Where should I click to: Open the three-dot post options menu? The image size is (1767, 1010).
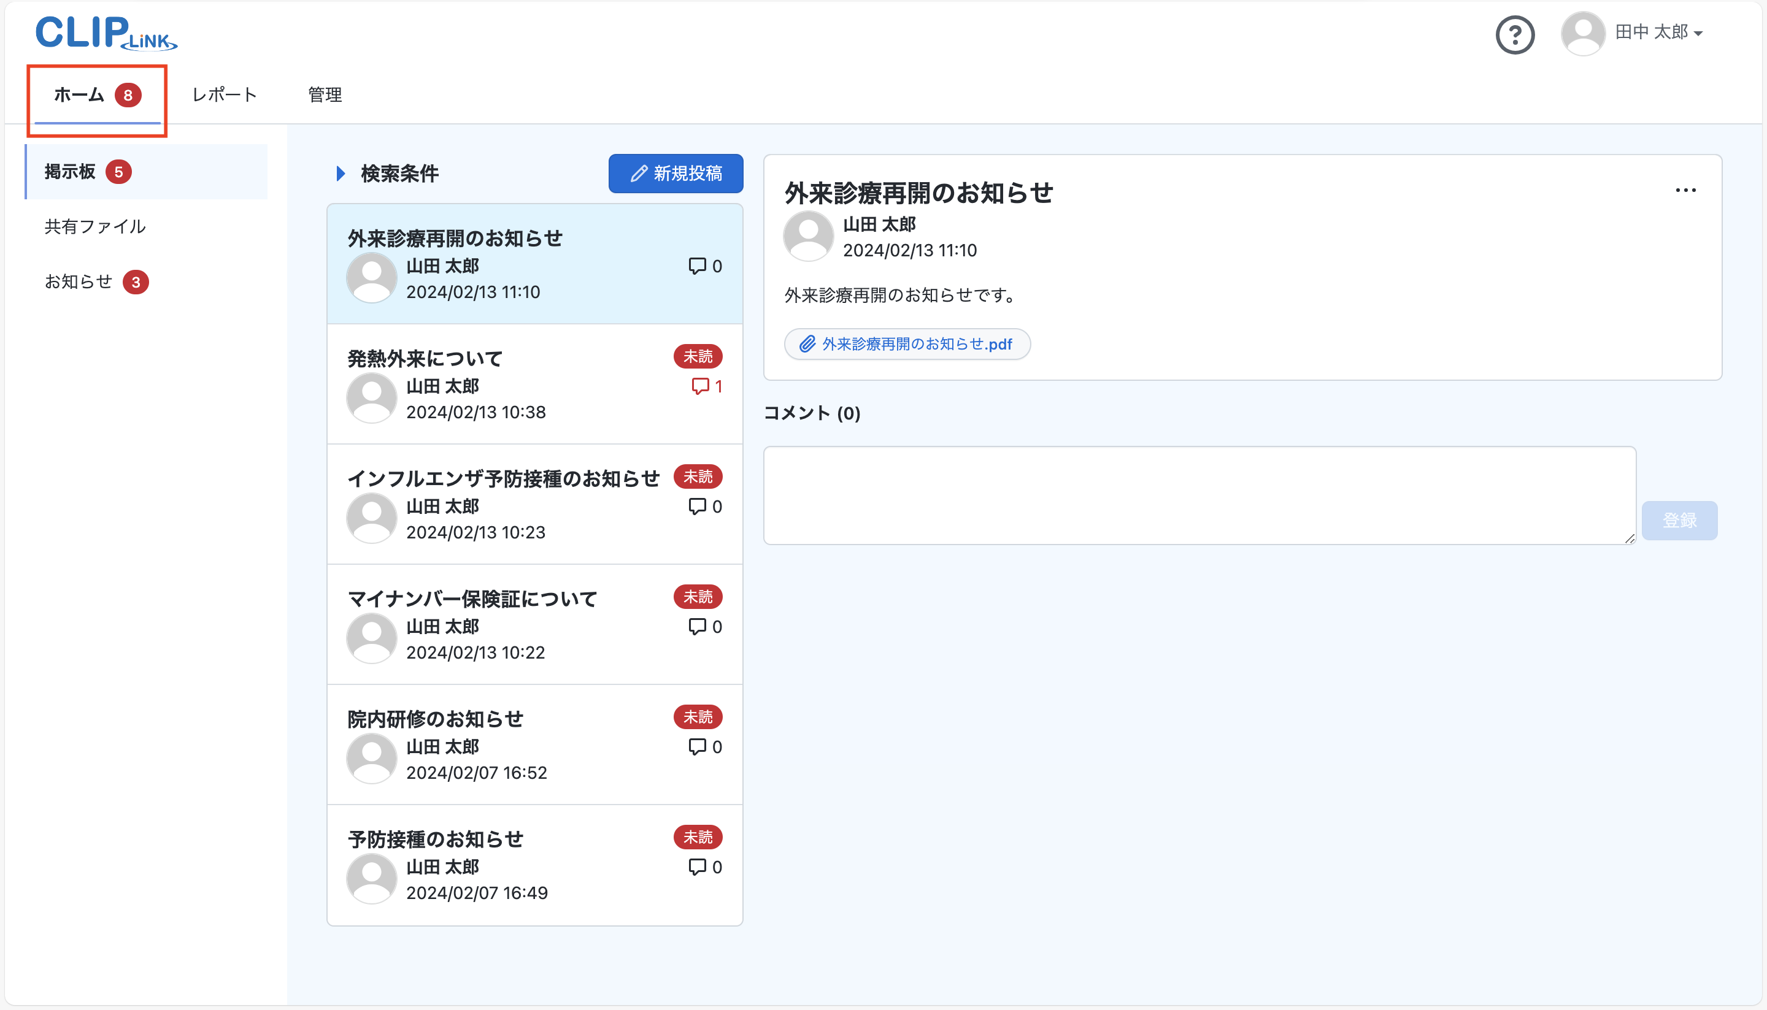1685,190
